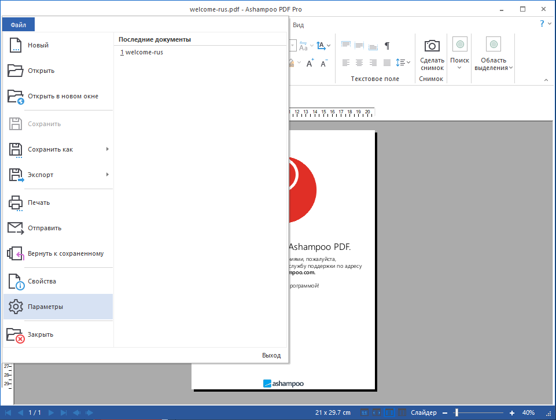The height and width of the screenshot is (420, 556).
Task: Click the Свойства page info icon
Action: pyautogui.click(x=16, y=281)
